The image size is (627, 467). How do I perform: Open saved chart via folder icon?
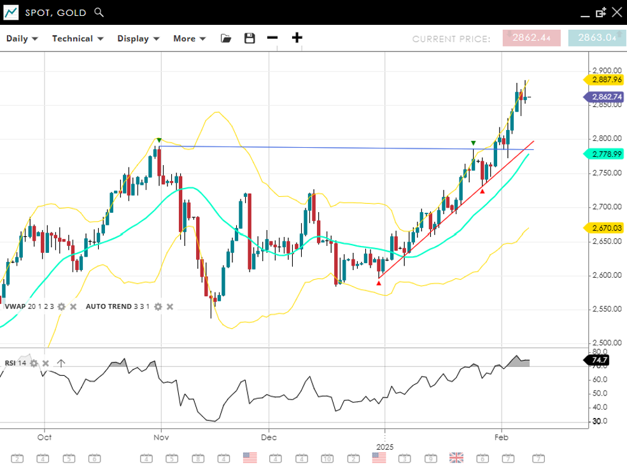[226, 38]
